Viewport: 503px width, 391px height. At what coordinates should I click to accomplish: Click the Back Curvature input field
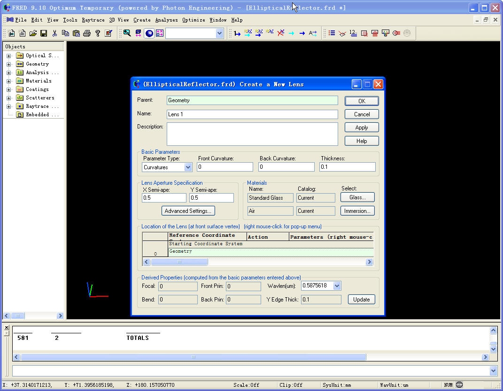tap(286, 167)
